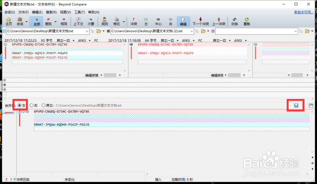
Task: Open the 编辑(E) menu
Action: click(x=37, y=12)
